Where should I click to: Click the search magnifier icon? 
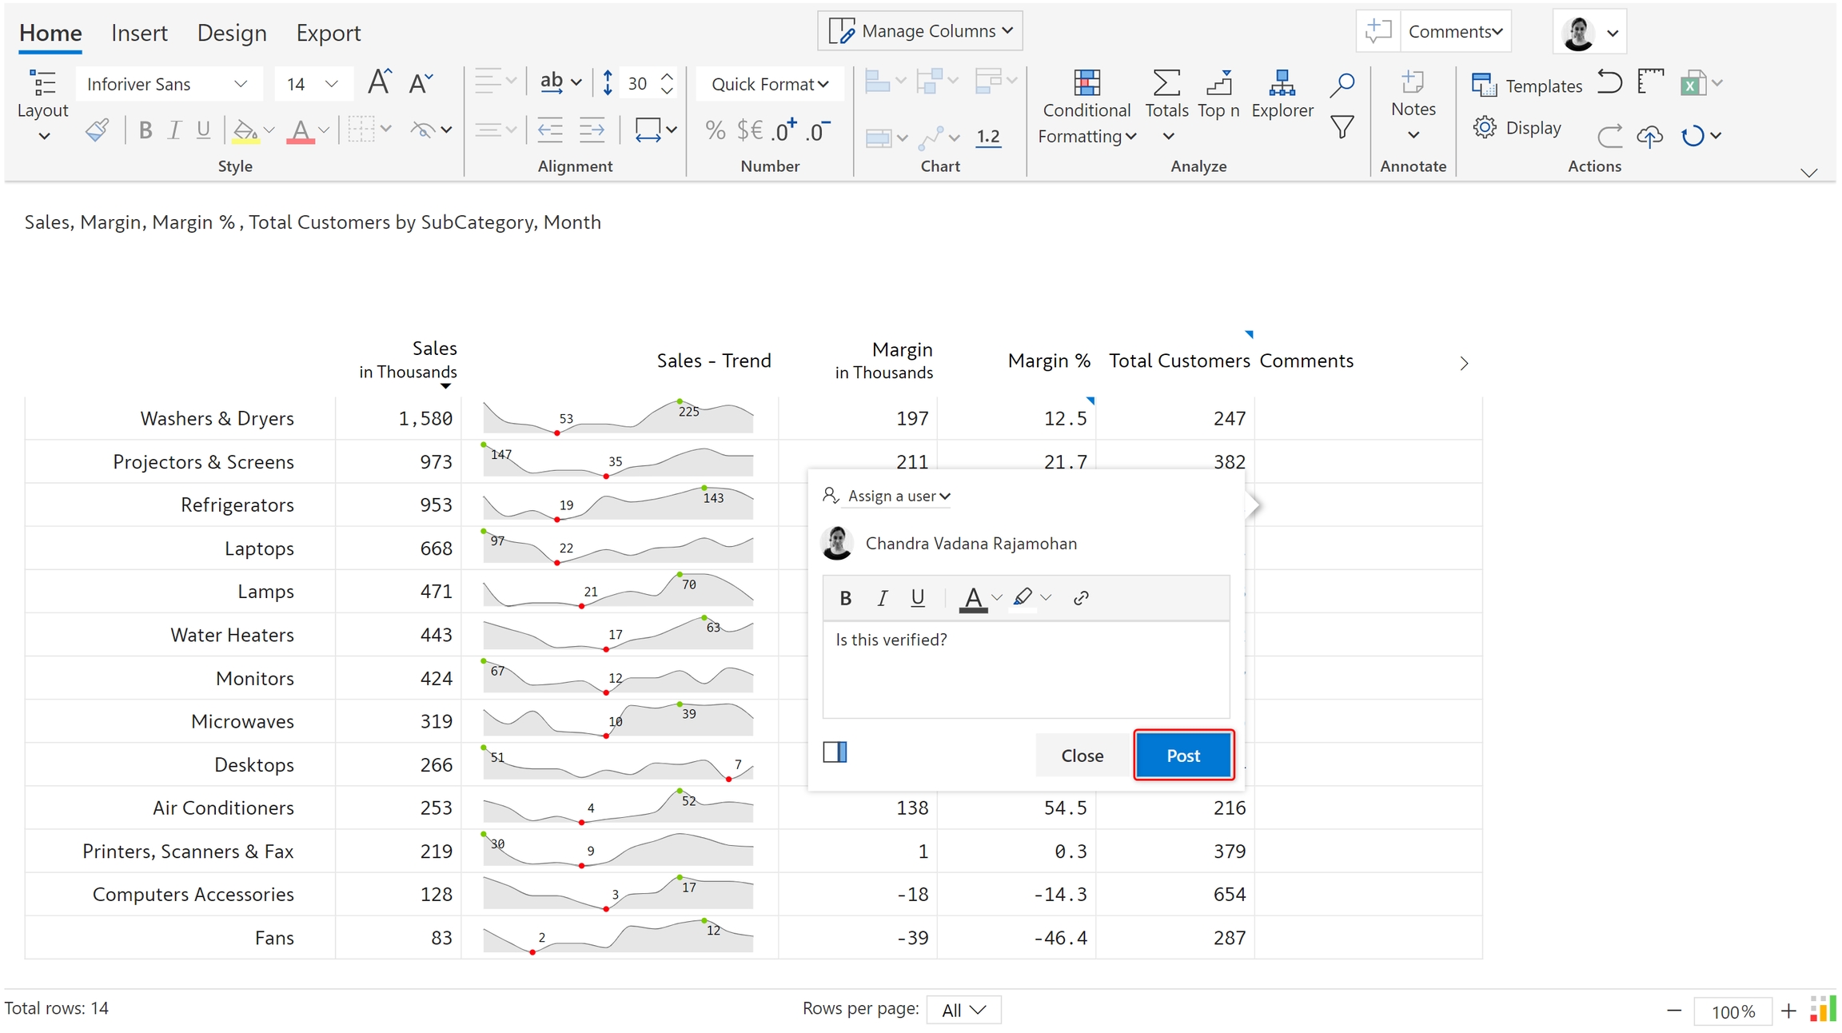pos(1342,85)
